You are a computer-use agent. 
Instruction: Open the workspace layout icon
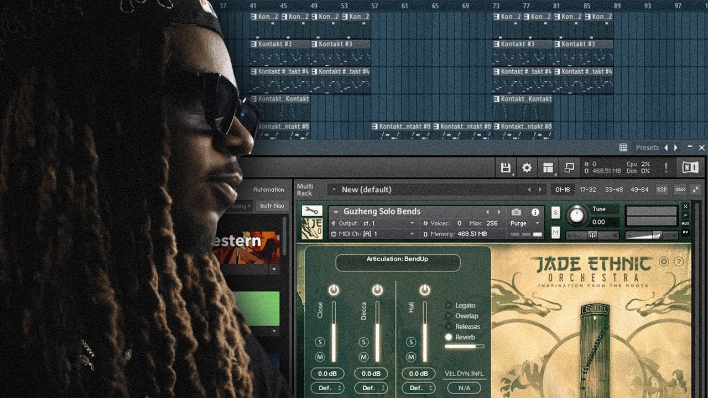tap(548, 167)
